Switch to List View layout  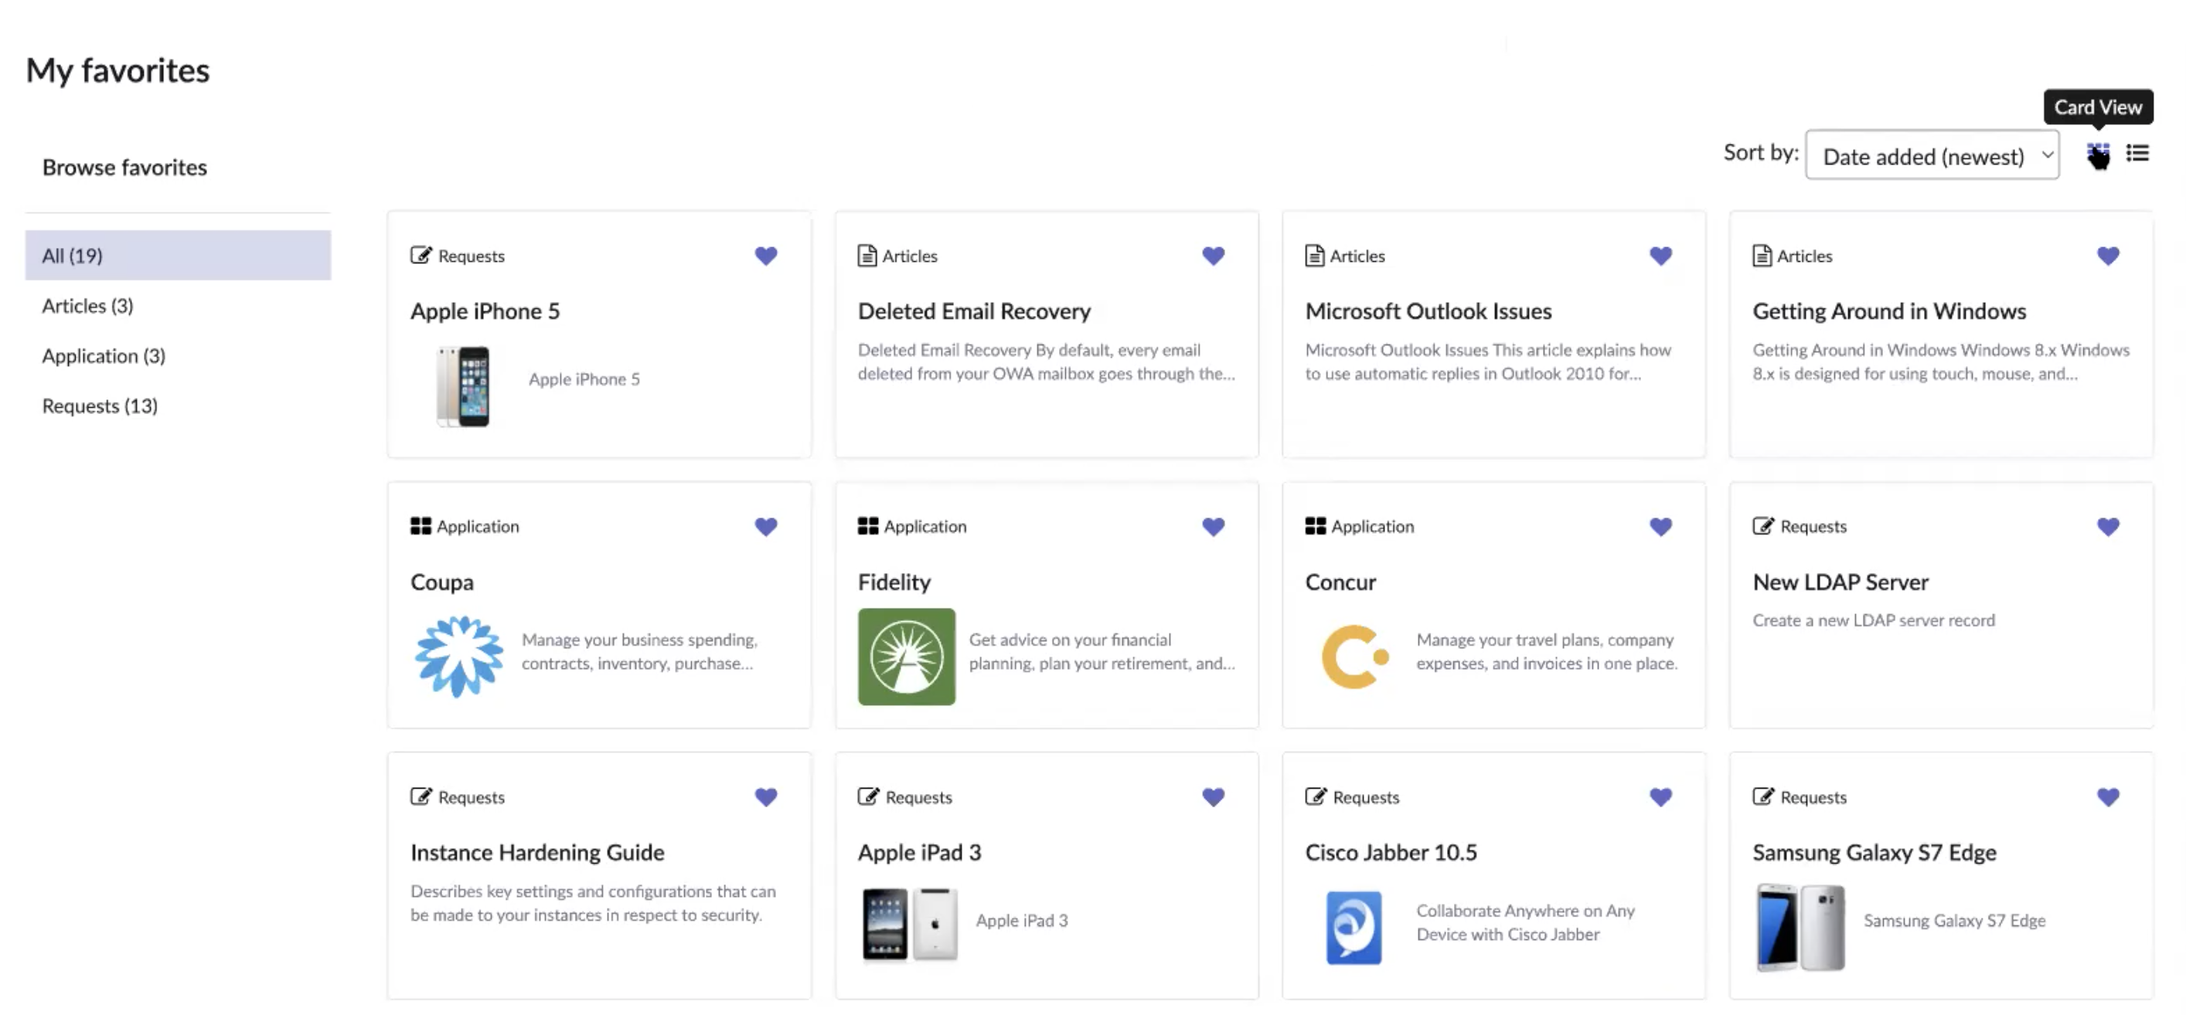(x=2137, y=154)
